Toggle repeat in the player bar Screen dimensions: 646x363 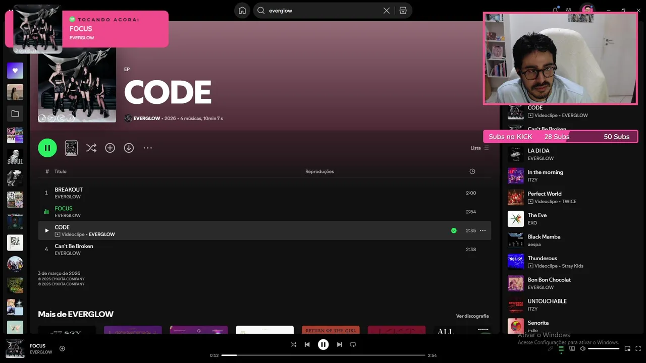pyautogui.click(x=353, y=344)
